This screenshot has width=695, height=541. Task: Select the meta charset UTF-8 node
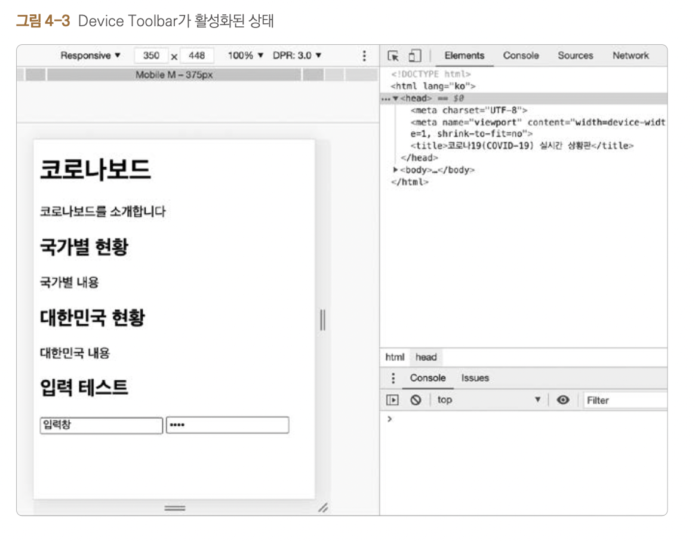coord(469,110)
